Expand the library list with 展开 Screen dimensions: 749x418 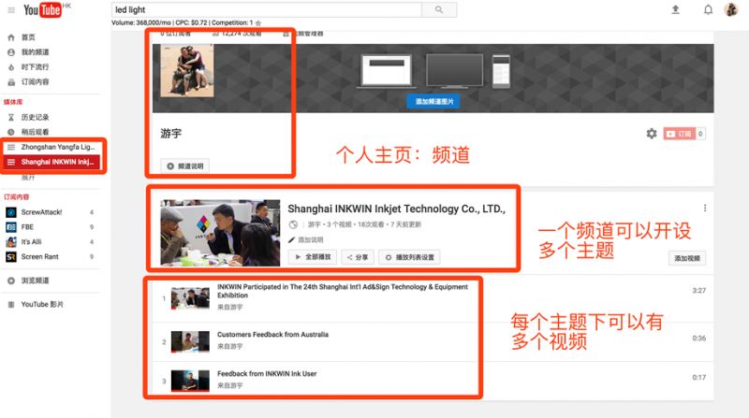click(28, 177)
